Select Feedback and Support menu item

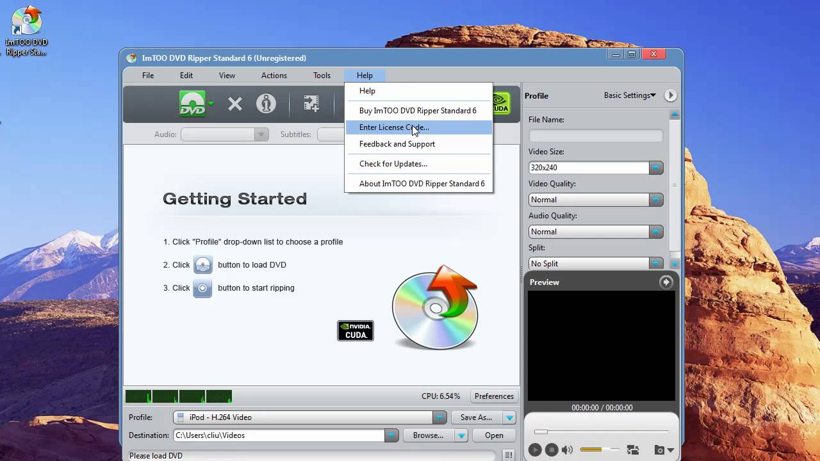[x=419, y=144]
